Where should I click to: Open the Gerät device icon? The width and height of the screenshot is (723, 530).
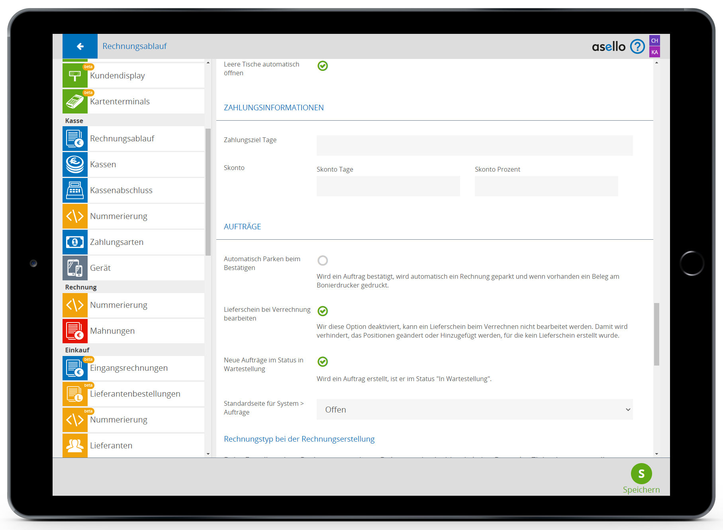75,268
